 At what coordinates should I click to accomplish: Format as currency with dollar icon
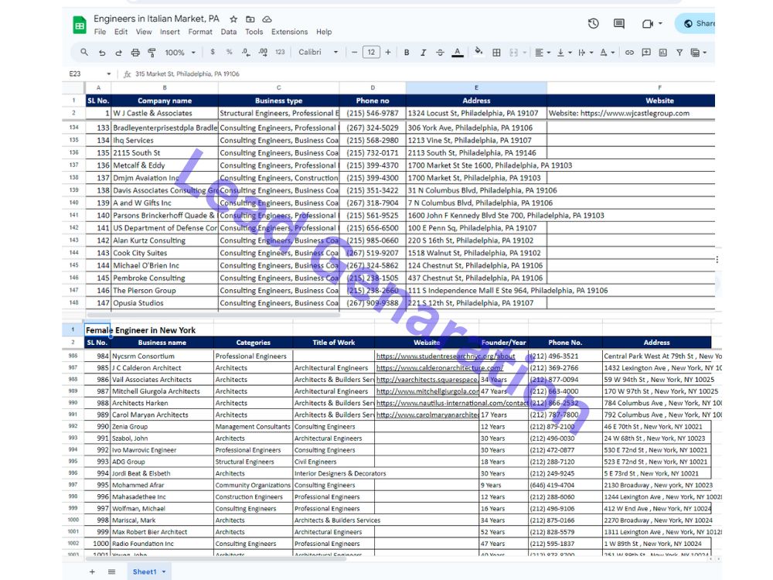click(213, 52)
